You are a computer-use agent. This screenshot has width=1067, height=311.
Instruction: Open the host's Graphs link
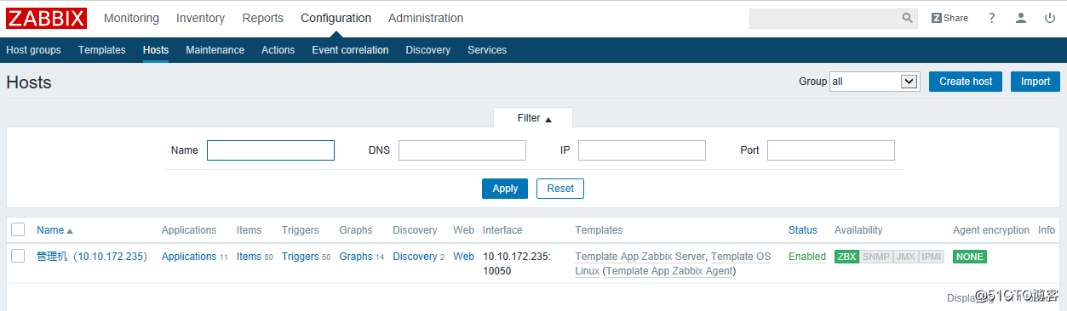click(x=356, y=257)
